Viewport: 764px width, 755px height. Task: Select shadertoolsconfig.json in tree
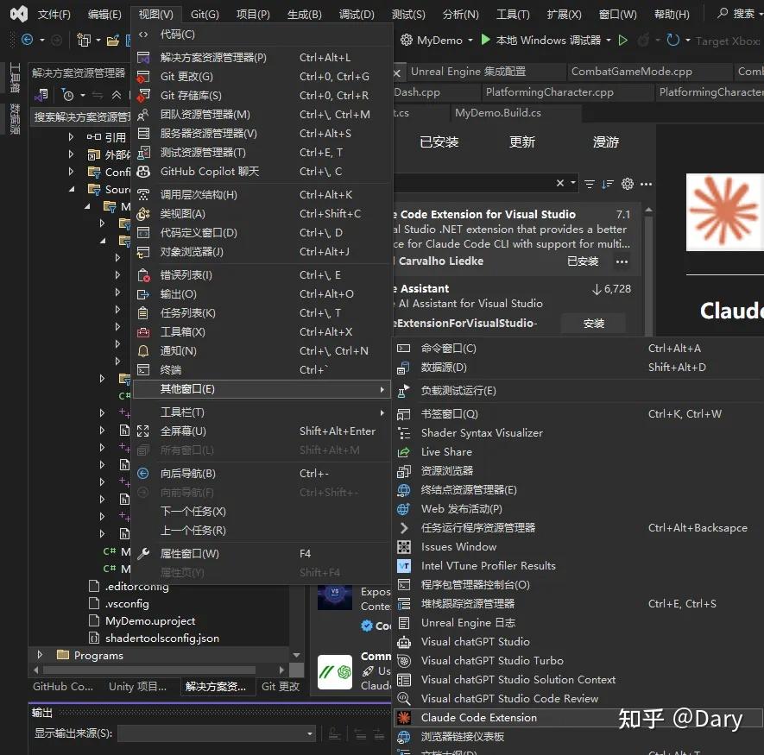coord(161,639)
